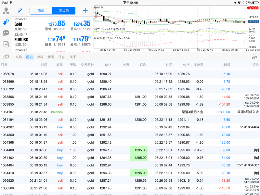
Task: Tap profit 125.00 of order 1064368
Action: click(x=225, y=143)
